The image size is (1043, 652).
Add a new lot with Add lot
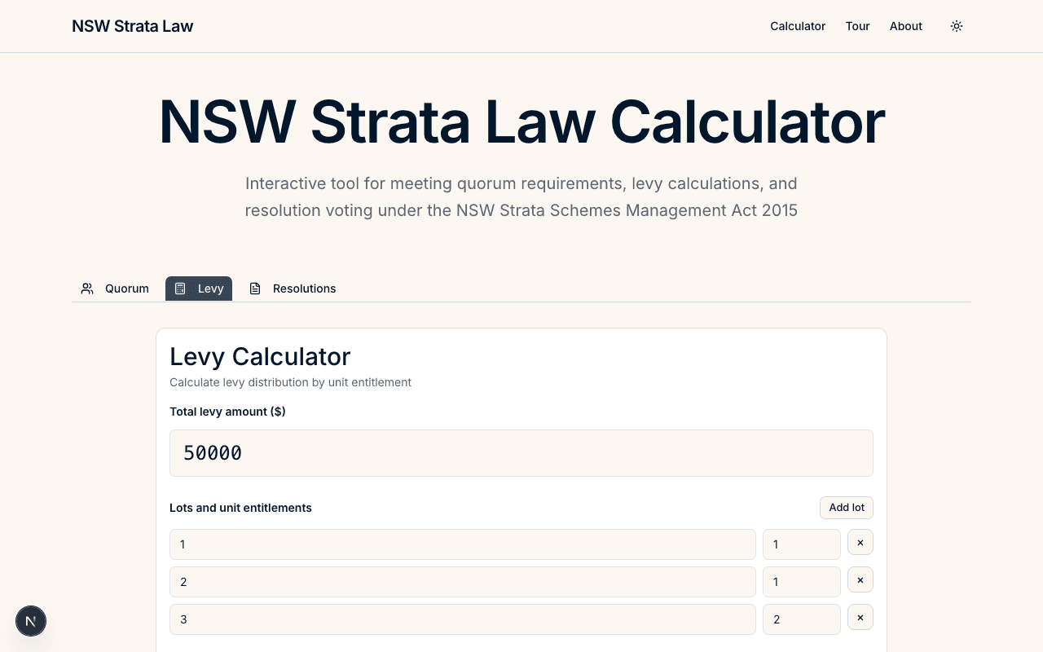click(847, 508)
